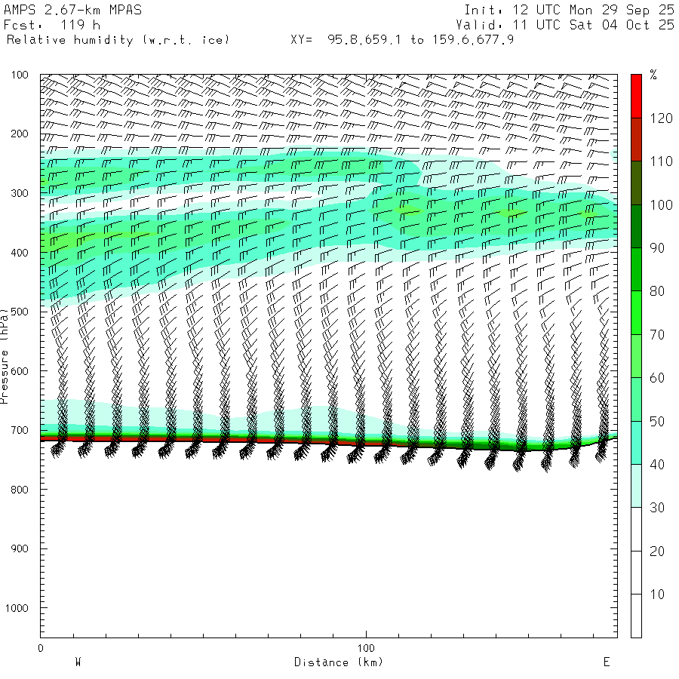This screenshot has height=679, width=679.
Task: Click the % unit label above the colorbar
Action: 653,75
